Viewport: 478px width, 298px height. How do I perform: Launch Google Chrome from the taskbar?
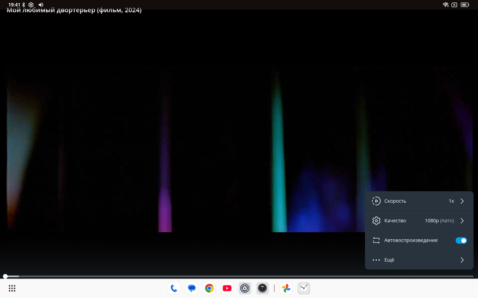209,288
